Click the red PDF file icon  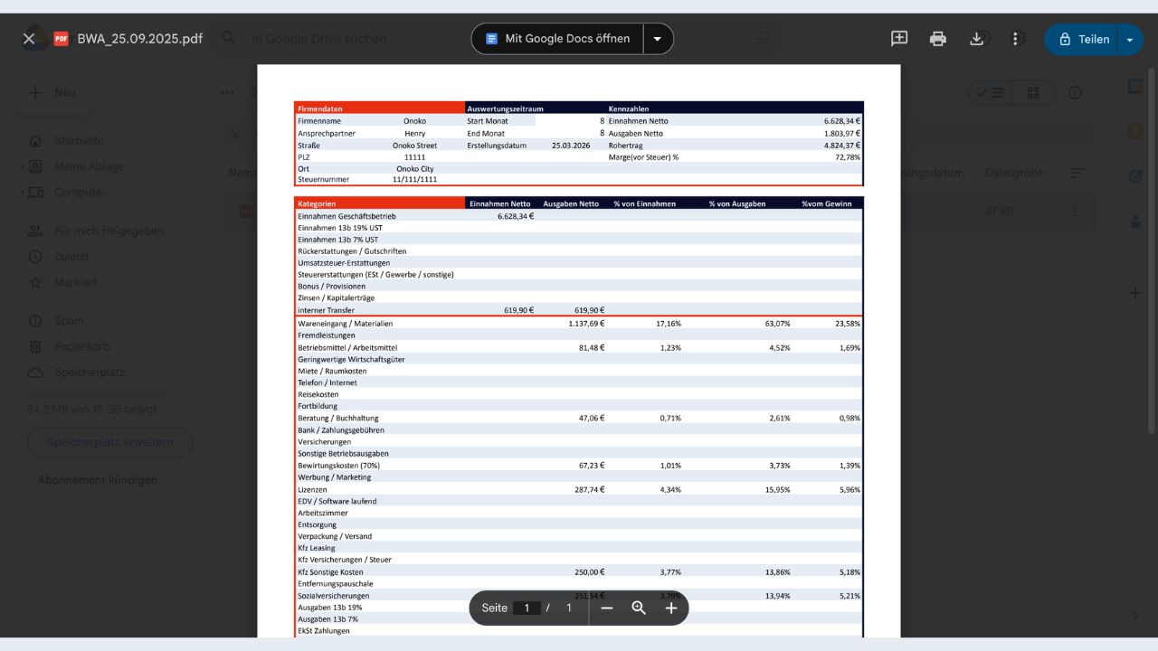coord(62,39)
